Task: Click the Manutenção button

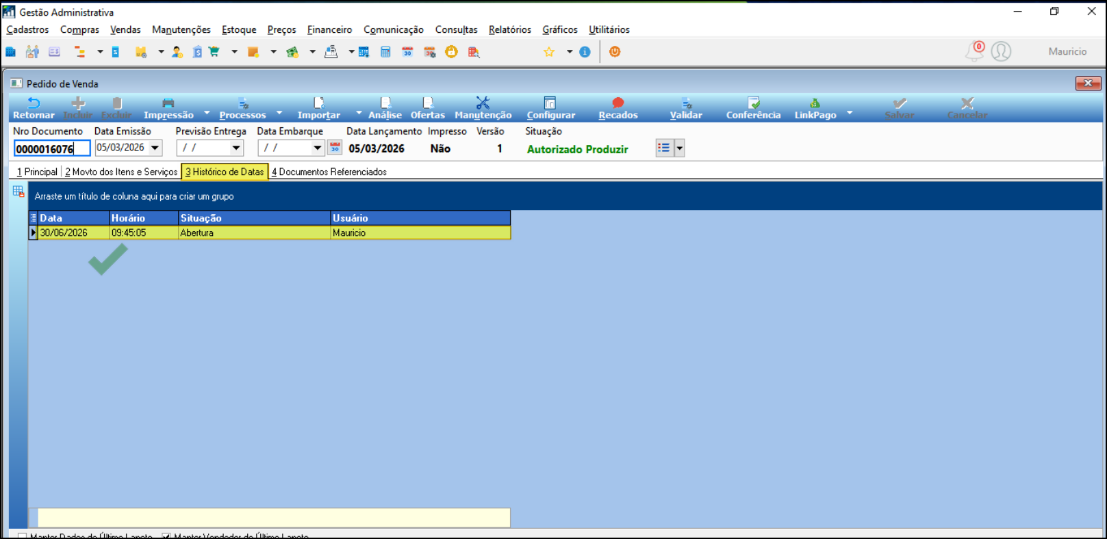Action: [x=483, y=108]
